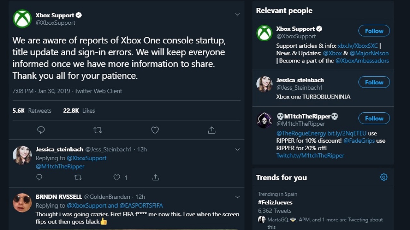Reply to Jessica_steinbach's tweet
410x230 pixels.
click(x=39, y=177)
